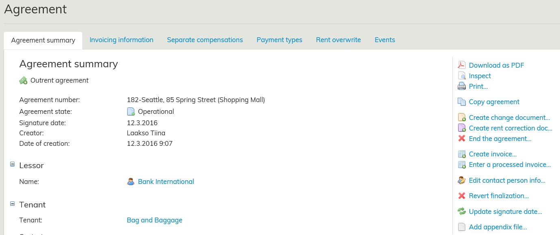Click the Create invoice icon

click(x=462, y=154)
